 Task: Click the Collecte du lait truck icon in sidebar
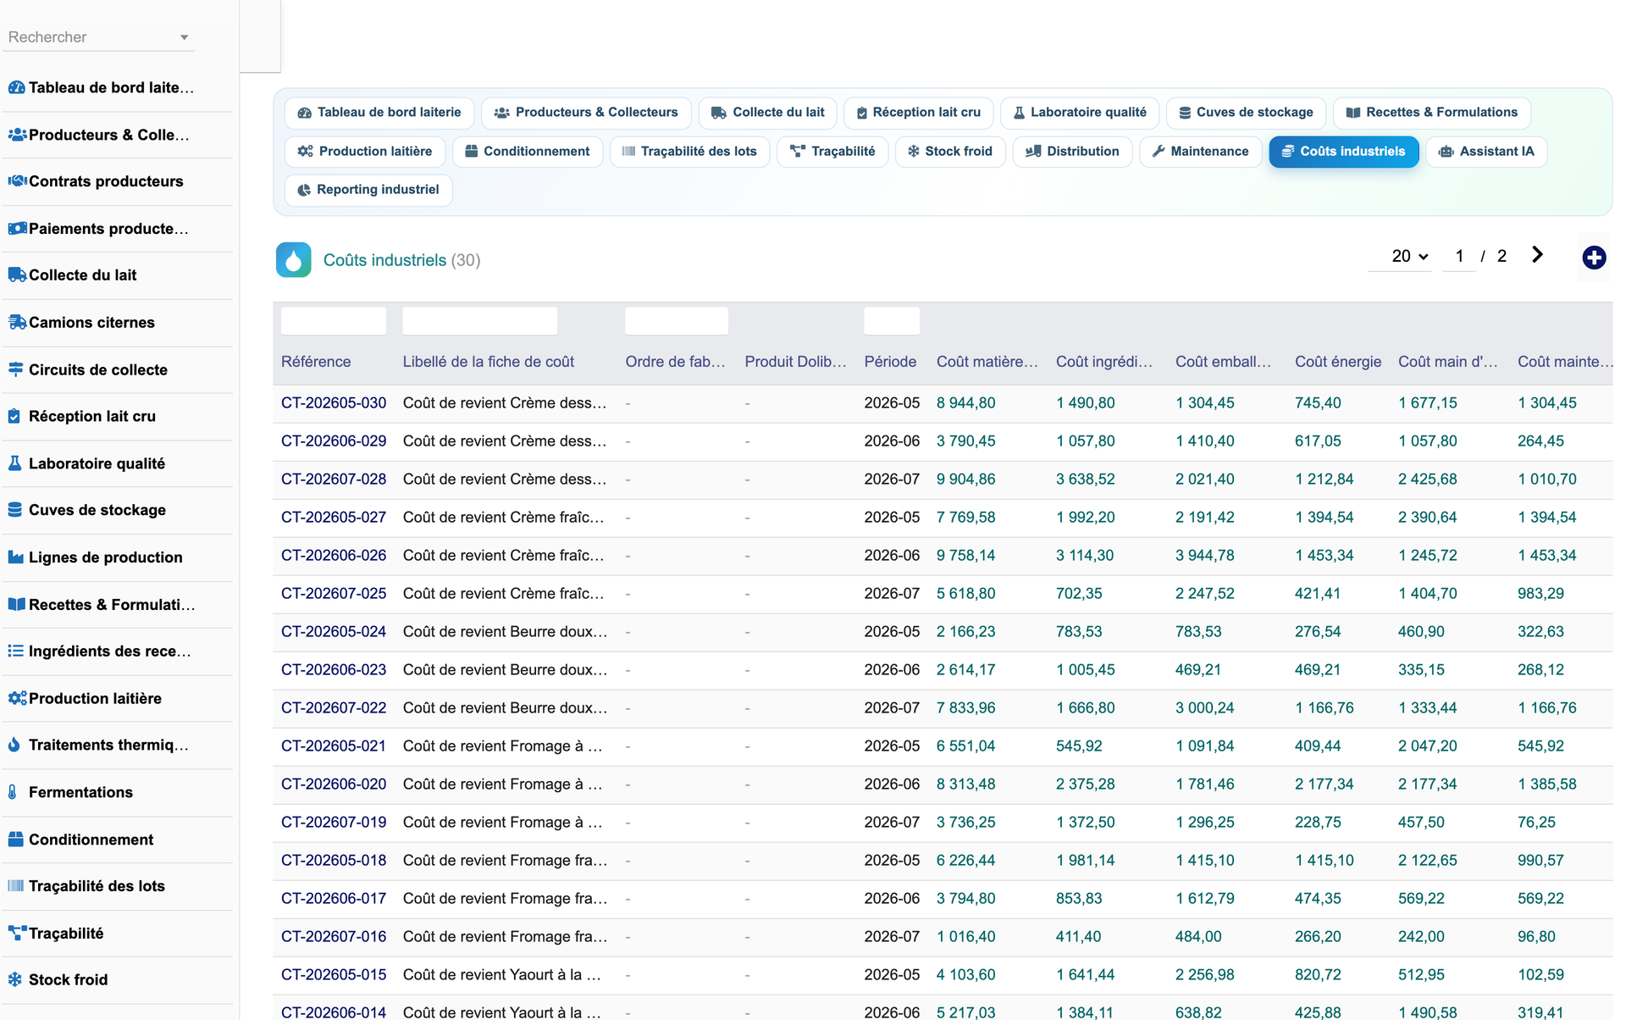[x=16, y=274]
